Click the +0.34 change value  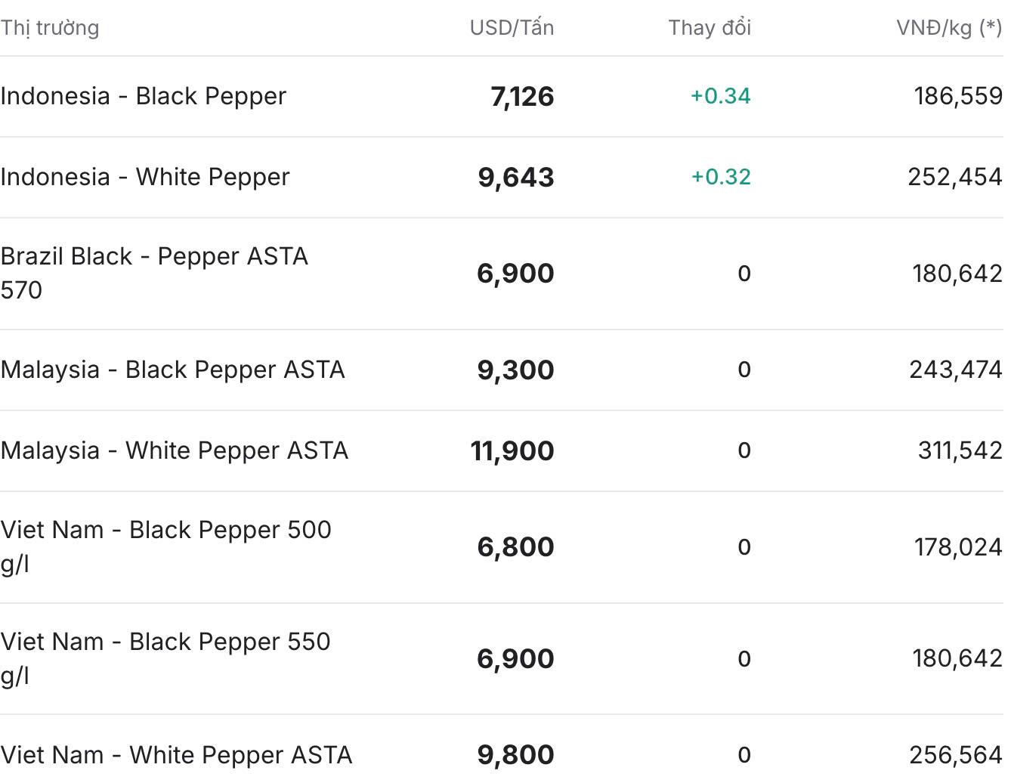721,96
